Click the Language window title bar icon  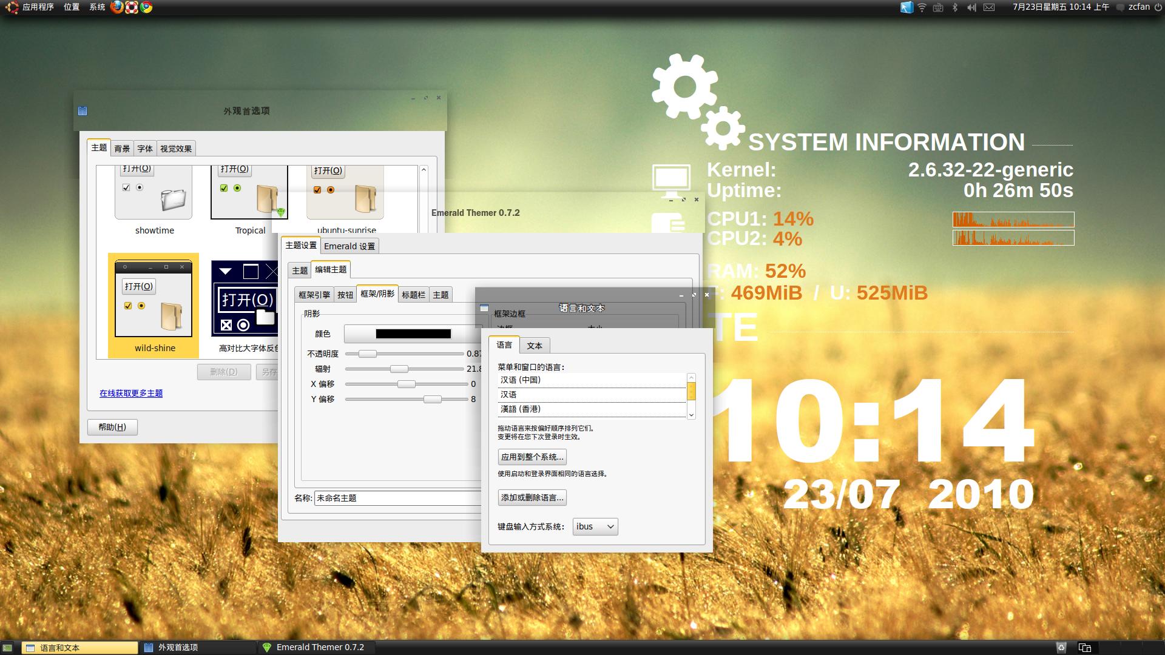[484, 308]
